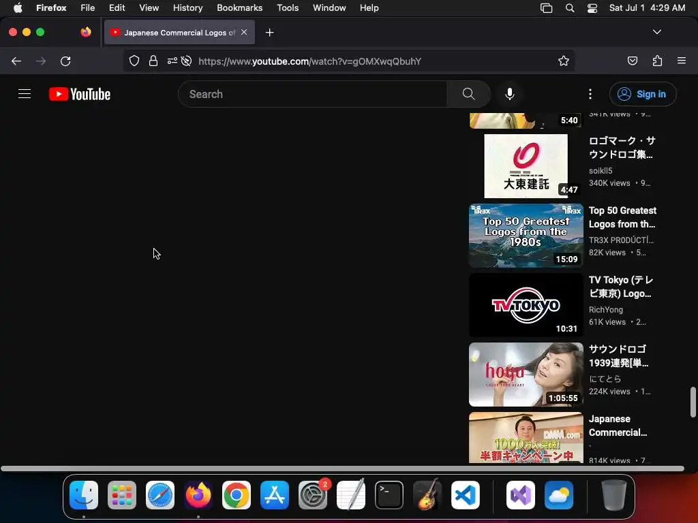Open the Bookmarks menu

coord(239,7)
